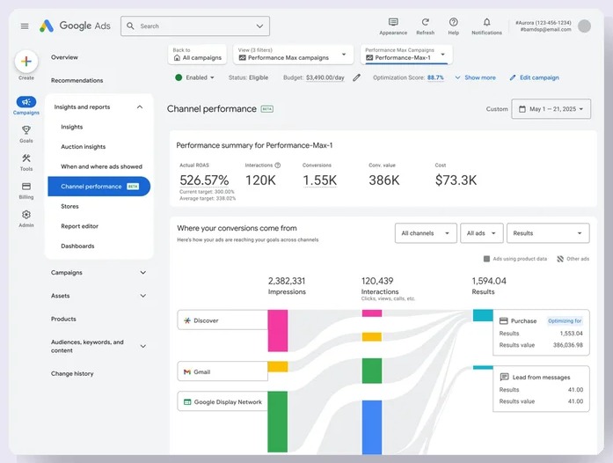Open the Performance Max campaigns view dropdown
The height and width of the screenshot is (463, 613).
click(x=294, y=55)
